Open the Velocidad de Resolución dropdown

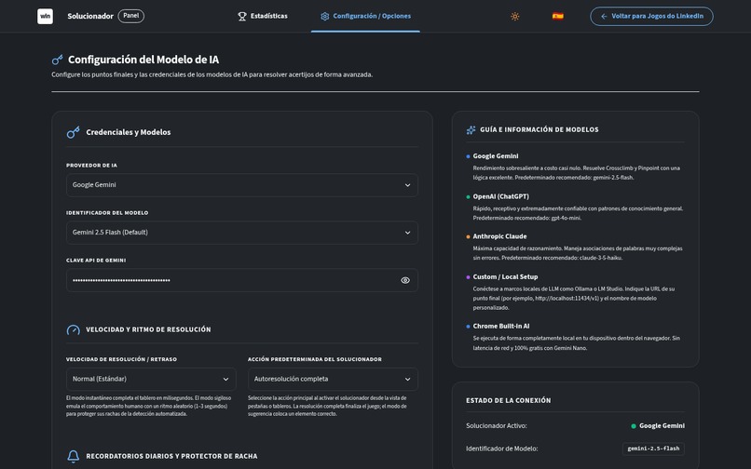(151, 379)
